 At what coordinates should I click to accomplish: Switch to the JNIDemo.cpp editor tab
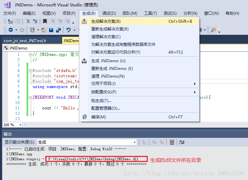point(71,41)
